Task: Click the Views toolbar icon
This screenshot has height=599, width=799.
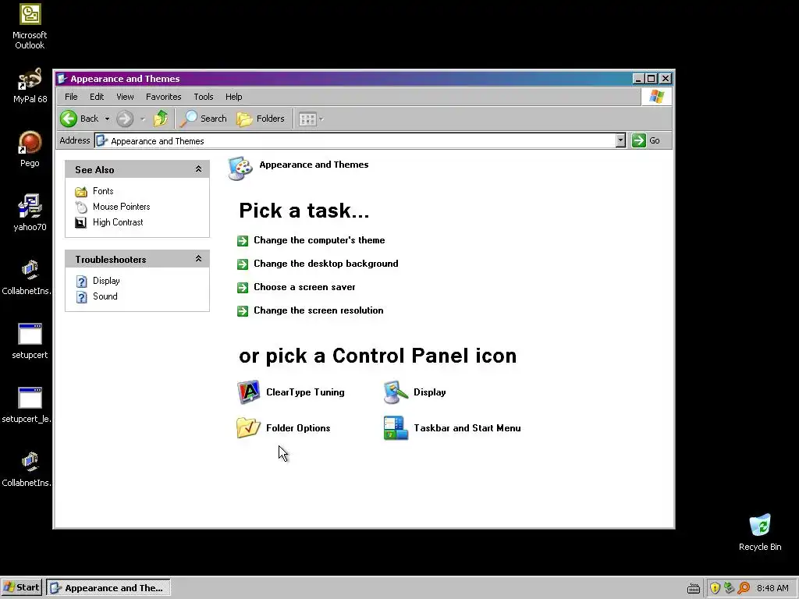Action: (307, 119)
